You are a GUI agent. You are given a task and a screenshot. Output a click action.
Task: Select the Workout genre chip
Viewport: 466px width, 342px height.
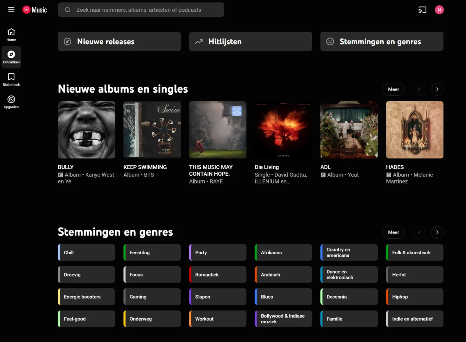click(218, 319)
